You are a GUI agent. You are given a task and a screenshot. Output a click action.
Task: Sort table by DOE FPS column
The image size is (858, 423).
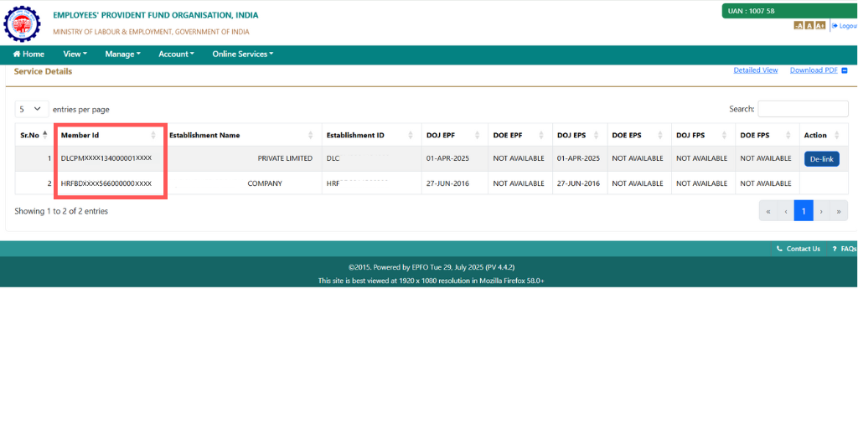pos(768,135)
